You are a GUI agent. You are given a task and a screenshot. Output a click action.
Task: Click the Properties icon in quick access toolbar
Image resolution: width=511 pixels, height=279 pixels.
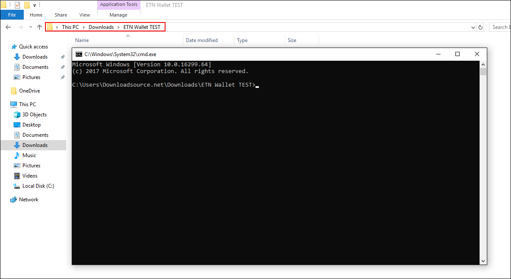[x=17, y=5]
